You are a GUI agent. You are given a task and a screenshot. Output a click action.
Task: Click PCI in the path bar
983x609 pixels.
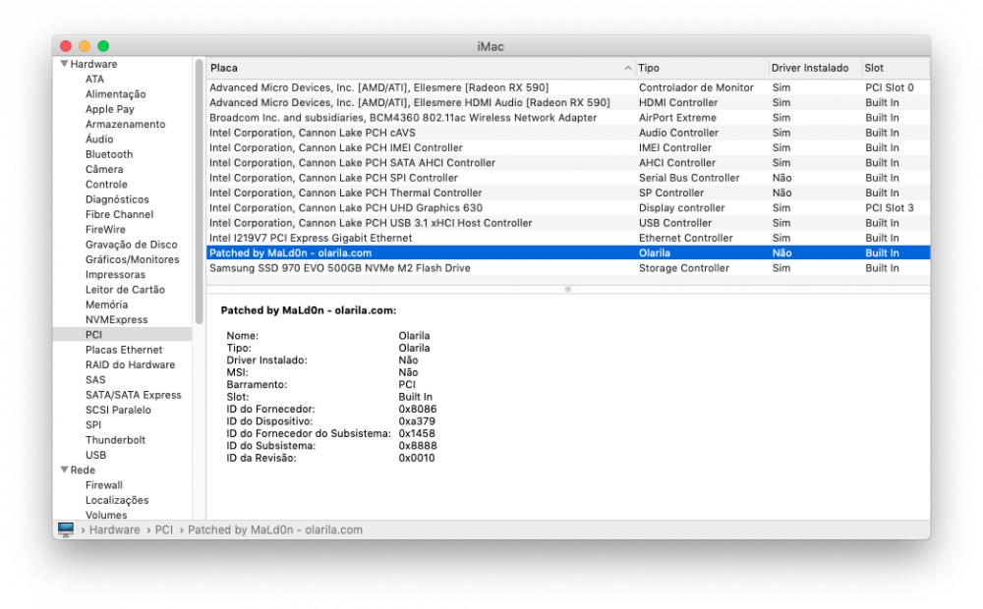(163, 530)
